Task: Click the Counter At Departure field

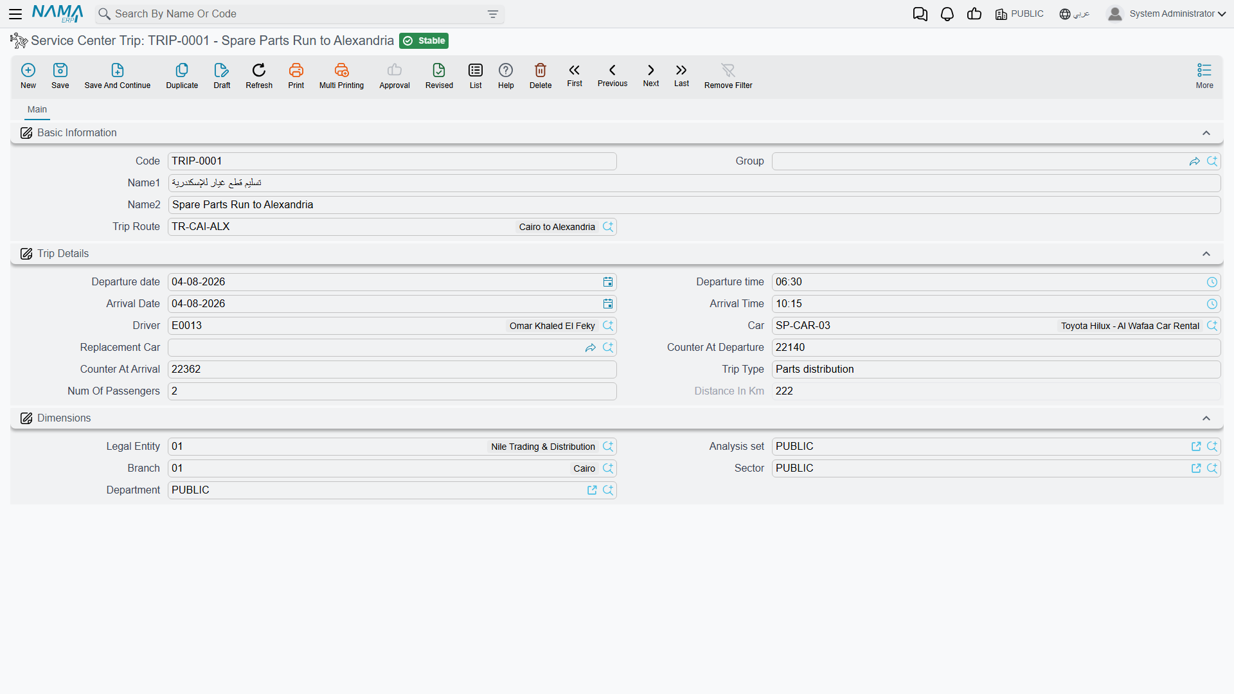Action: [996, 348]
